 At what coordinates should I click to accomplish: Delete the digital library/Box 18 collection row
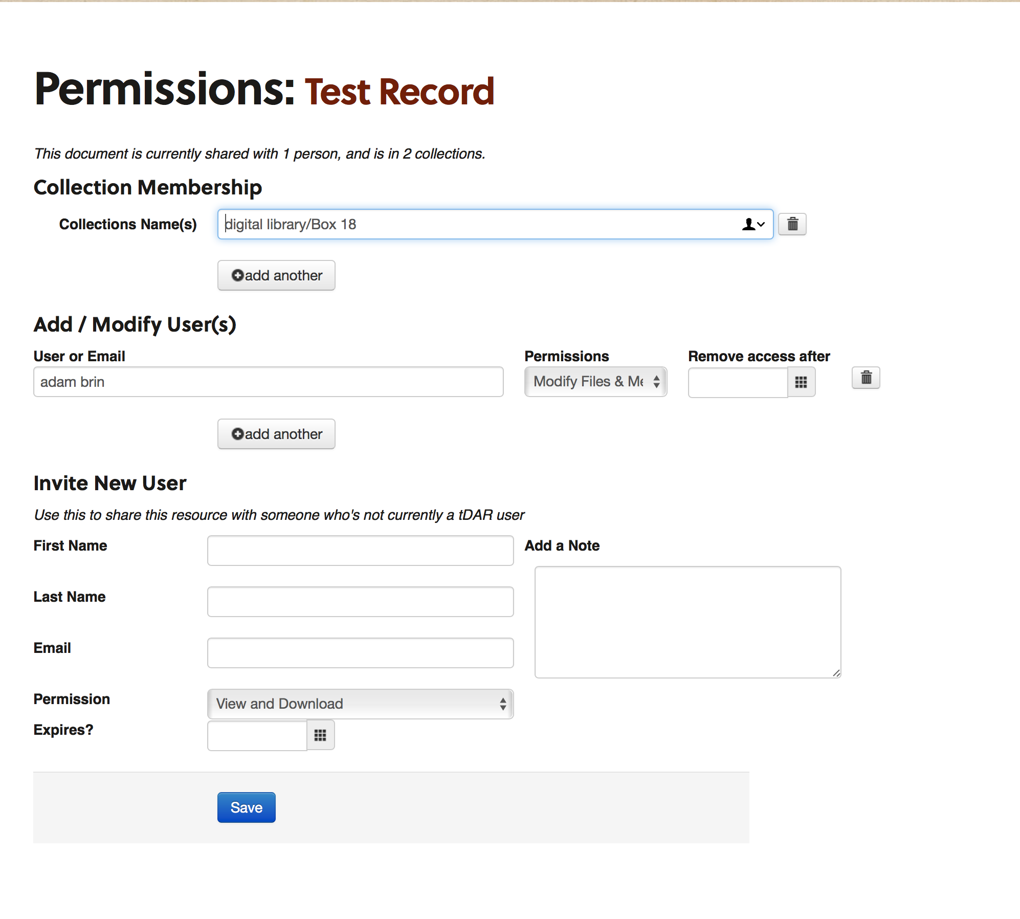point(792,224)
